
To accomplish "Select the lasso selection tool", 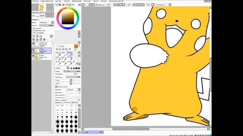I will [60, 46].
